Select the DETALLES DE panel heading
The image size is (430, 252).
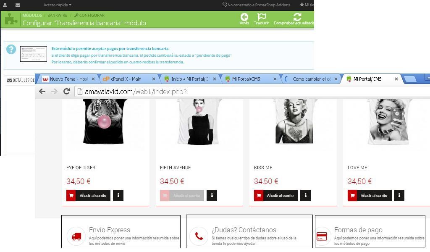click(x=21, y=80)
